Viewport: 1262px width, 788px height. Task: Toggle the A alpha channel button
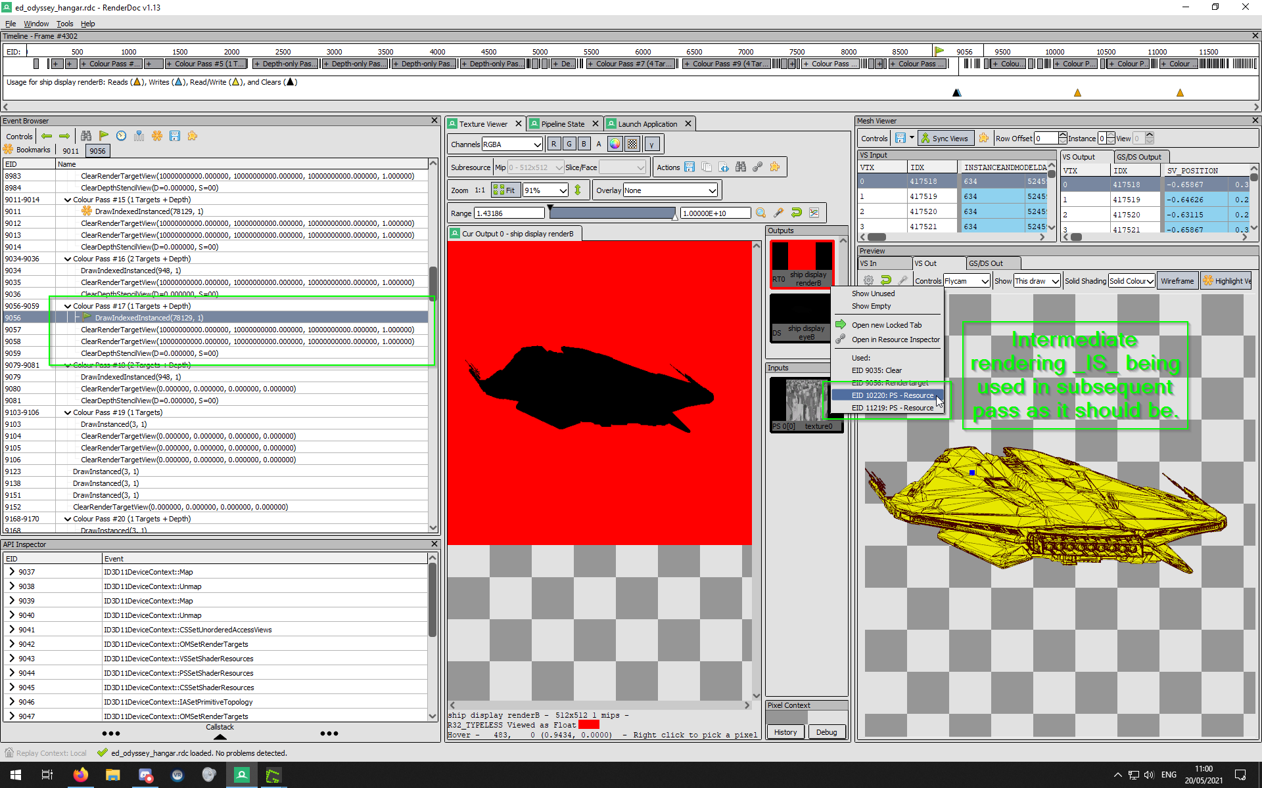pos(599,144)
